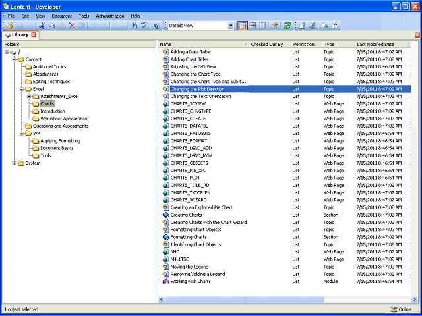Click the horizontal scrollbar left arrow
Screen dimensions: 422x316
[162, 299]
